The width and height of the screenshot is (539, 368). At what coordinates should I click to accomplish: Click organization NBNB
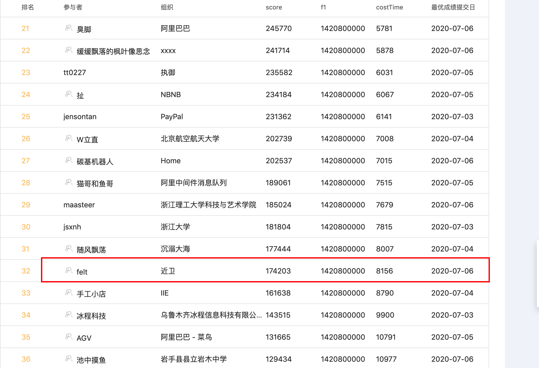pos(171,94)
